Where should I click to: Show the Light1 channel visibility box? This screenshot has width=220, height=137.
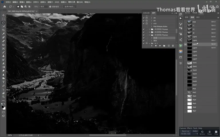click(185, 37)
